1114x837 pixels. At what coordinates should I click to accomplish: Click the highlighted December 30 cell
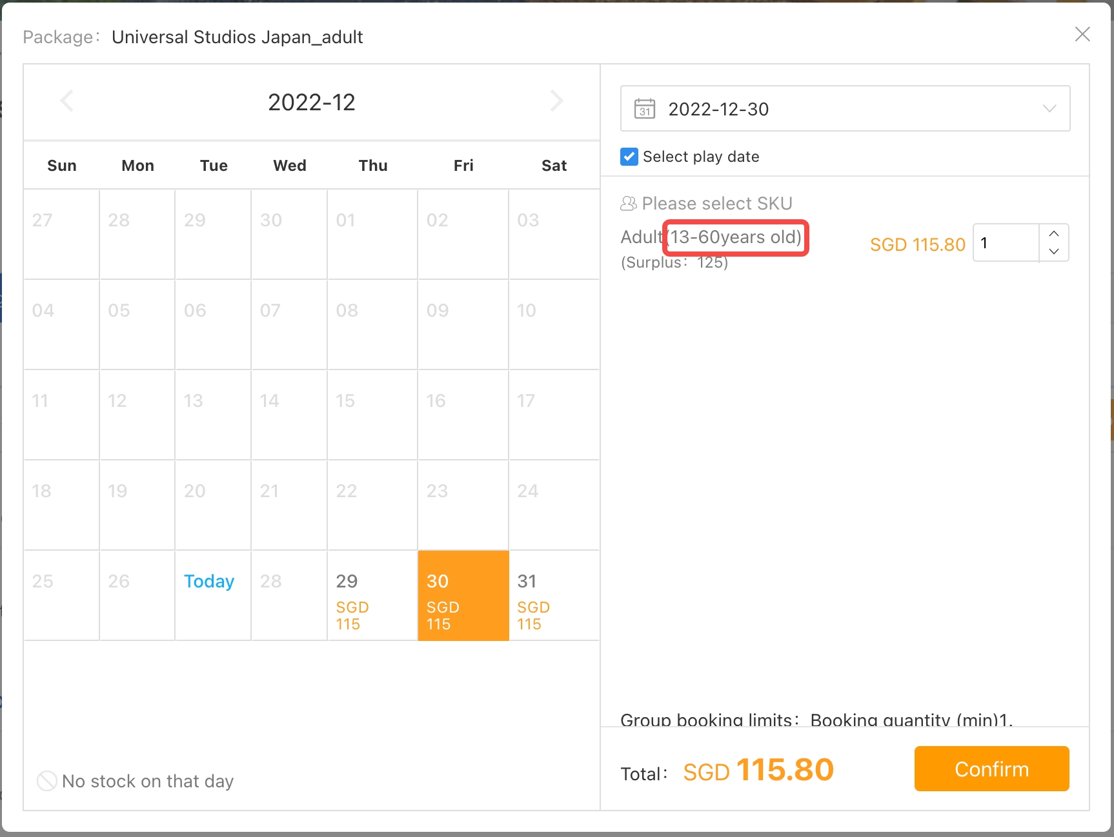click(463, 596)
